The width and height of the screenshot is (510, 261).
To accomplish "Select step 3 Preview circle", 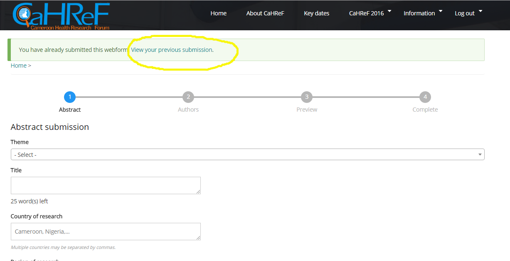I will [x=307, y=97].
